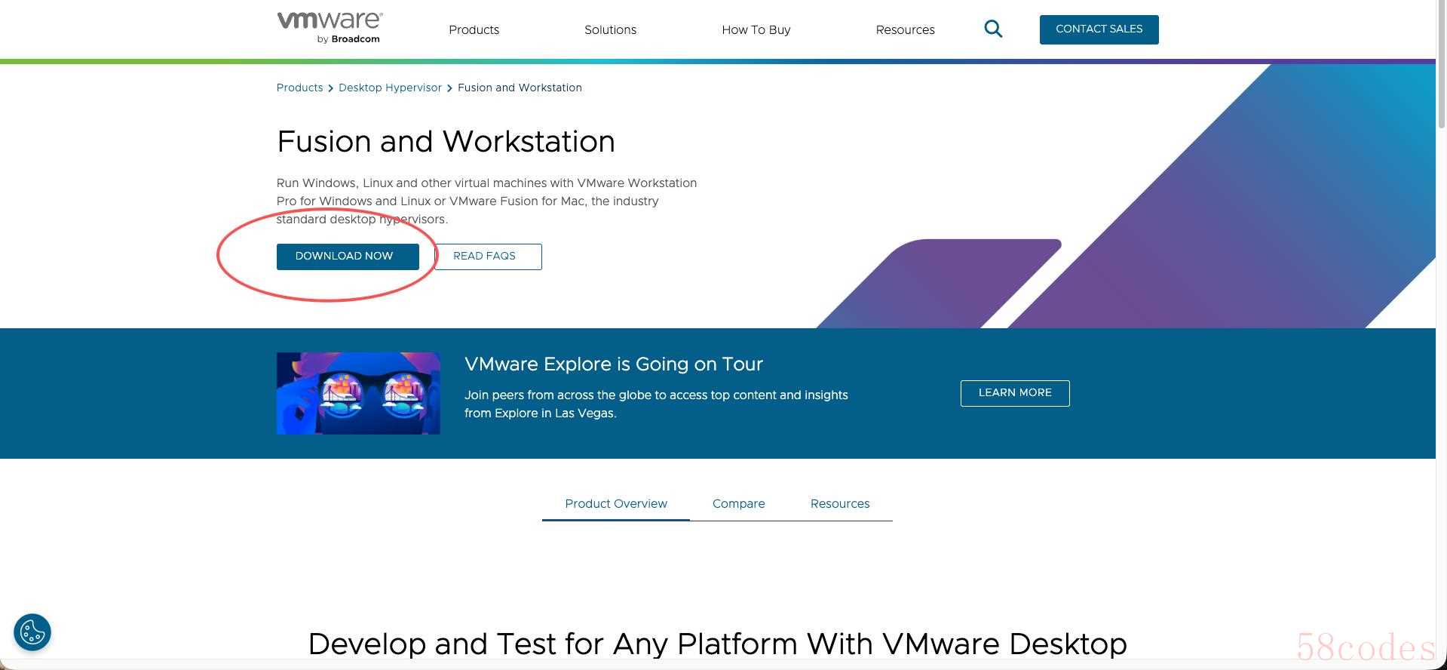1447x670 pixels.
Task: Click Fusion and Workstation breadcrumb text
Action: pos(520,88)
